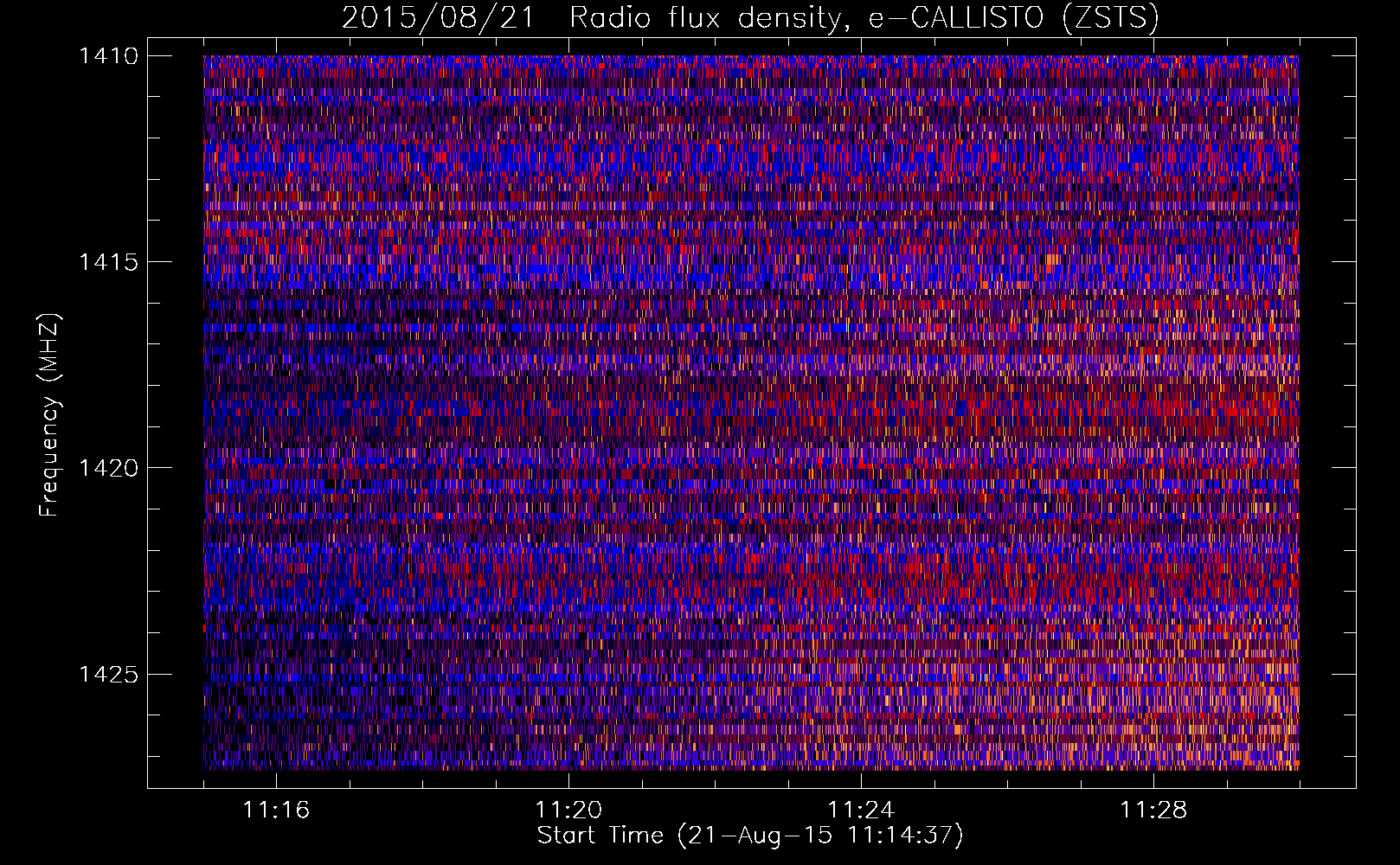Viewport: 1400px width, 865px height.
Task: Click the 11:20 time axis label
Action: click(x=568, y=810)
